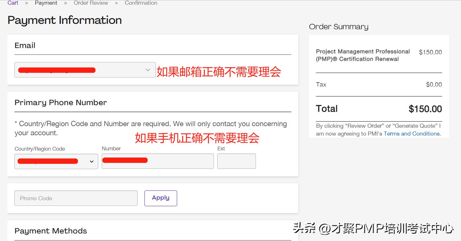
Task: Click the Confirmation breadcrumb step
Action: pos(141,3)
